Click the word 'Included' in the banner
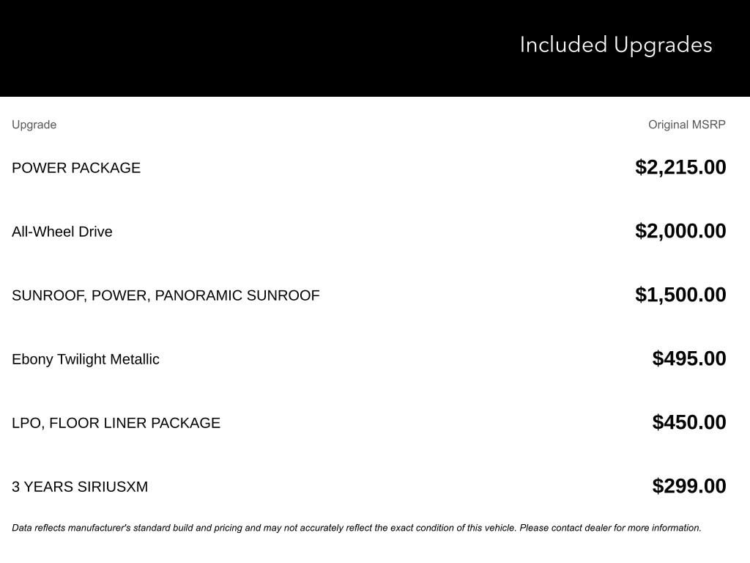This screenshot has height=563, width=750. [x=563, y=45]
